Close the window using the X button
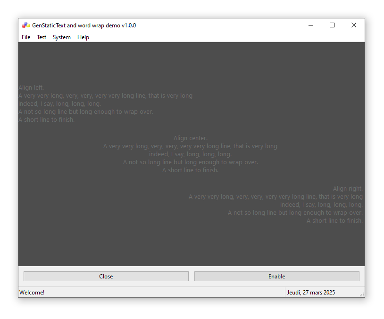The height and width of the screenshot is (319, 384). pos(354,25)
